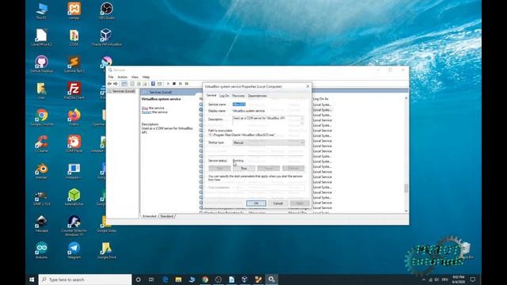Select the XAMPP desktop icon

pos(74,10)
